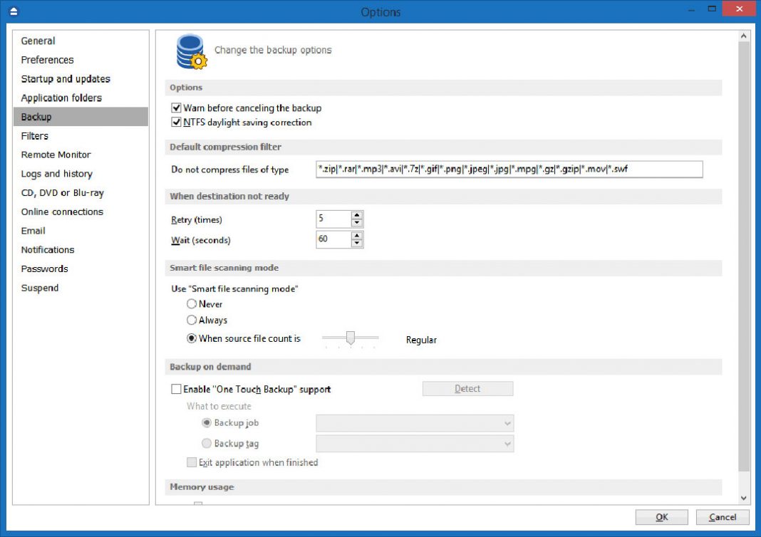This screenshot has width=761, height=537.
Task: Click the Detect button
Action: (467, 388)
